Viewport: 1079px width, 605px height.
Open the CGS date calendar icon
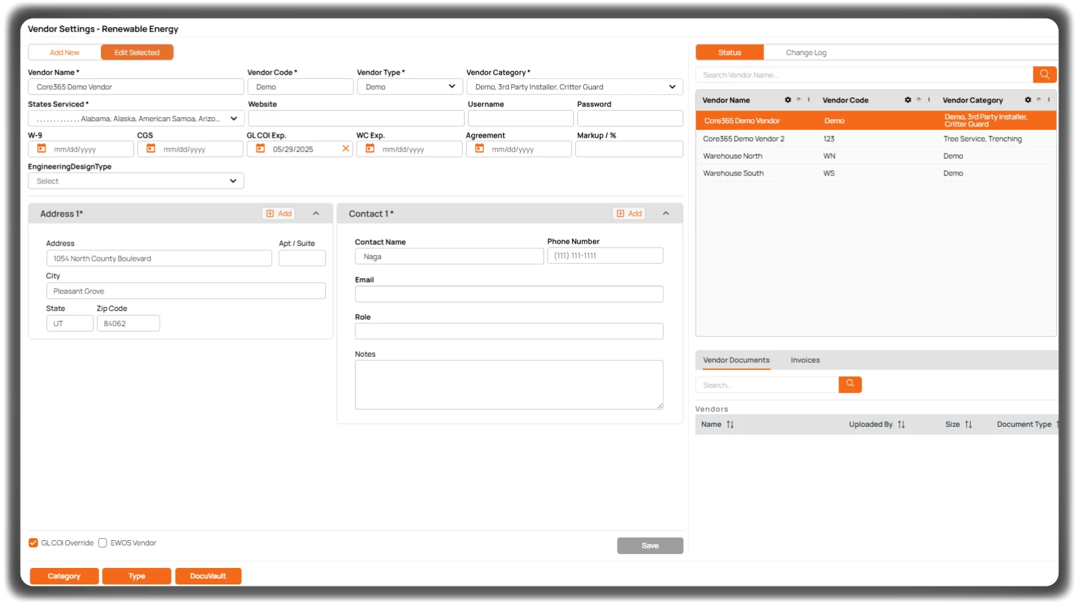coord(150,148)
